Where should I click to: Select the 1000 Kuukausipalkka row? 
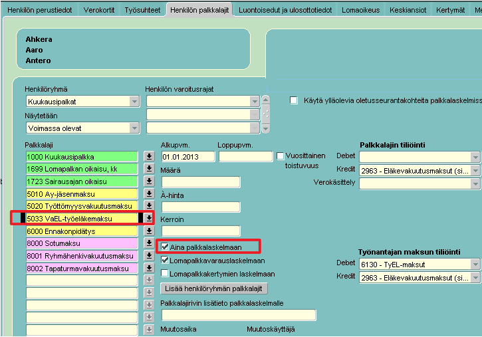[82, 157]
